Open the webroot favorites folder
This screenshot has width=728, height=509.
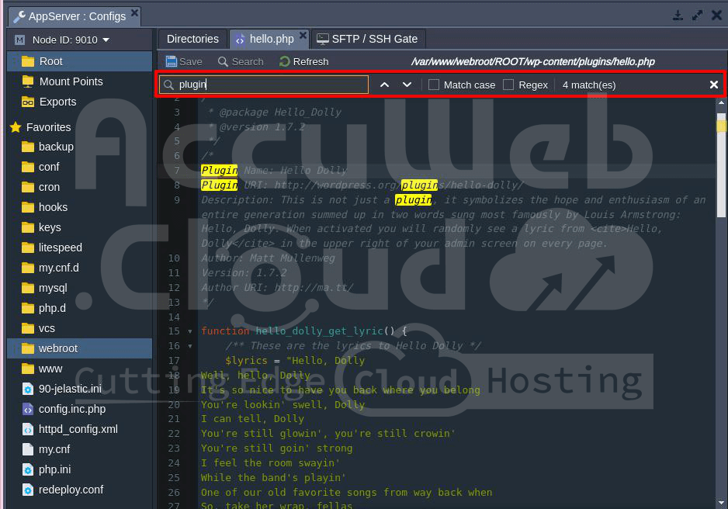click(x=58, y=348)
